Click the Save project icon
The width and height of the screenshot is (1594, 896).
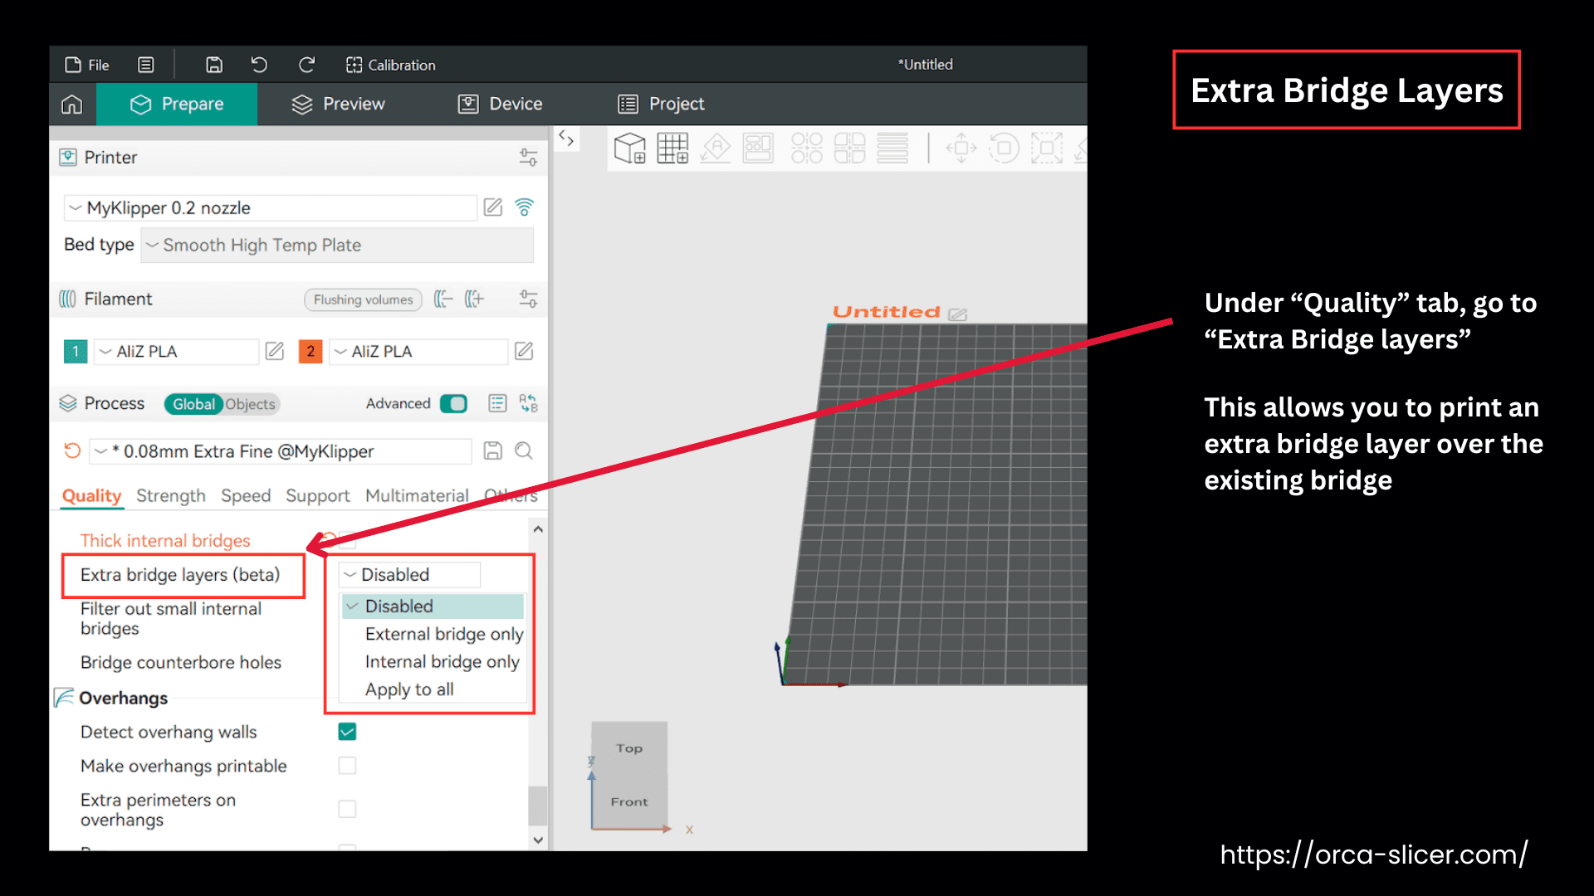214,65
